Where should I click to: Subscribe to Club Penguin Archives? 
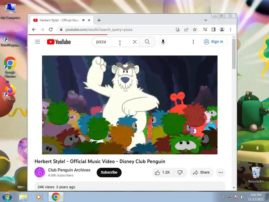109,172
